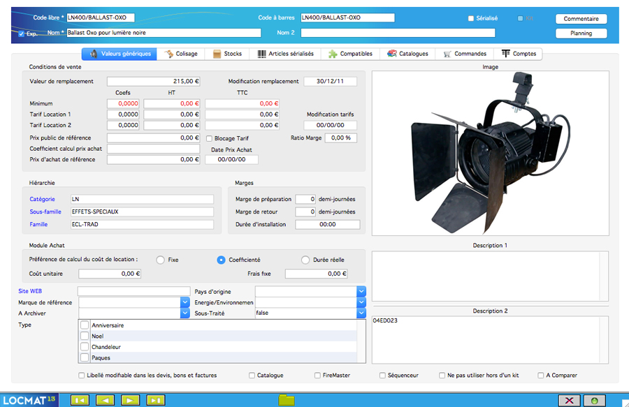Click the Durée d'installation time field
629x407 pixels.
327,224
